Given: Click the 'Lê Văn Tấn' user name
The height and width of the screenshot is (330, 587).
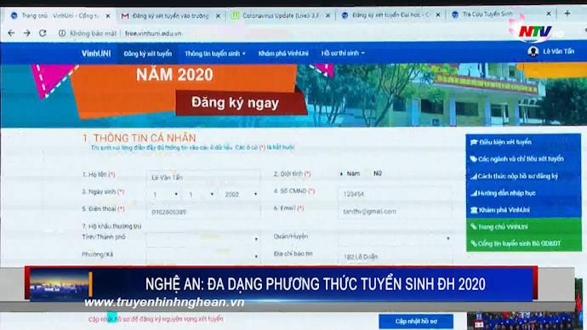Looking at the screenshot, I should tap(558, 51).
